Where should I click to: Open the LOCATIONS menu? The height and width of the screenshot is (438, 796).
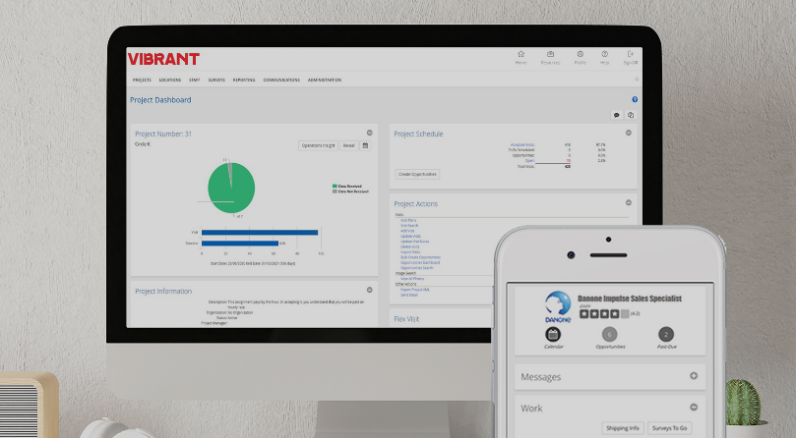coord(170,81)
